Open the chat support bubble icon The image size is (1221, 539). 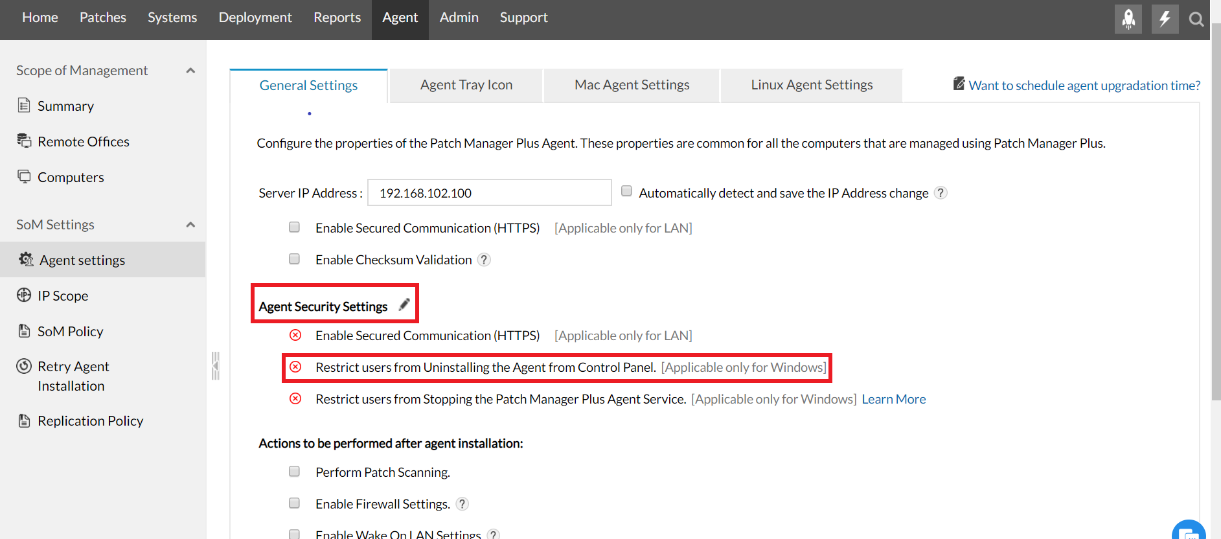[1189, 531]
